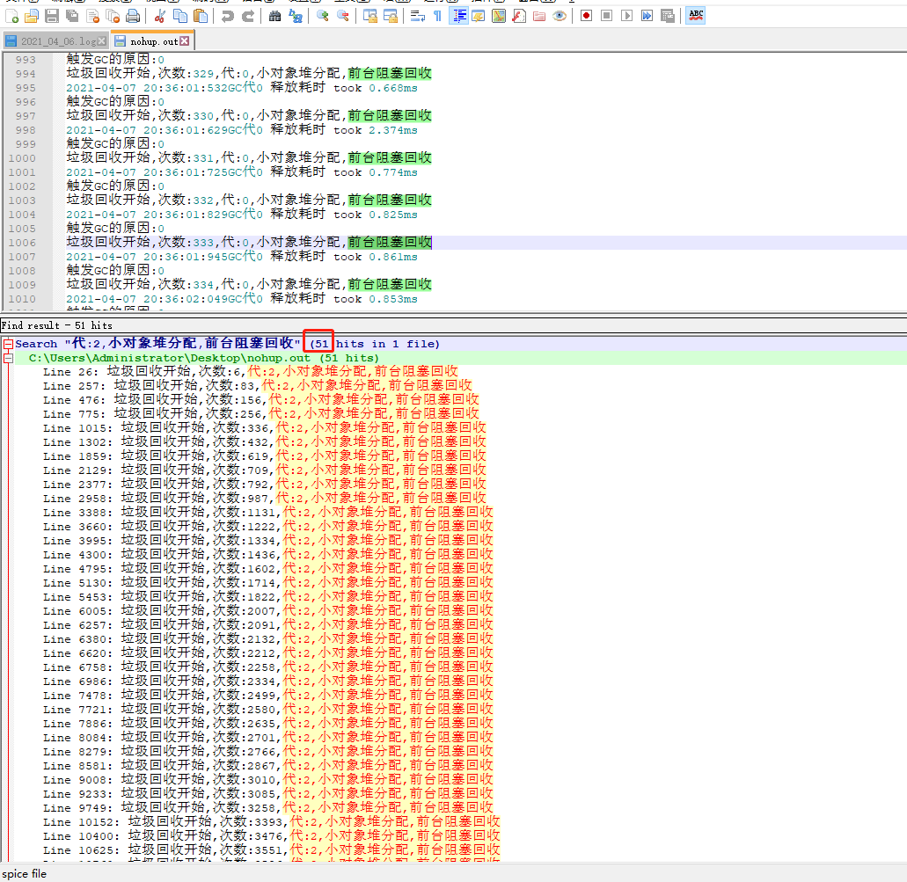The height and width of the screenshot is (882, 907).
Task: Select the Find icon (binoculars) on toolbar
Action: click(275, 15)
